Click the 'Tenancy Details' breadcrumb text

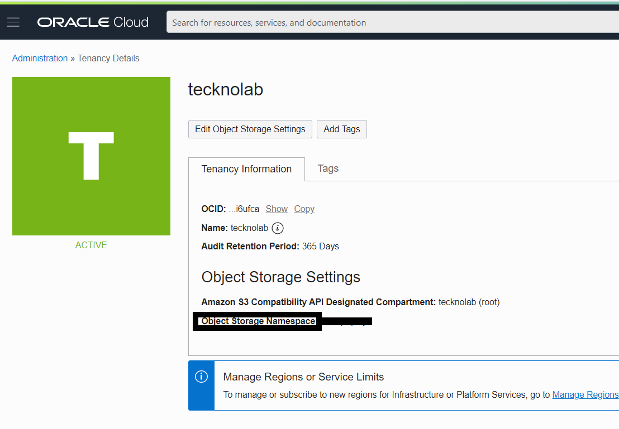tap(108, 59)
